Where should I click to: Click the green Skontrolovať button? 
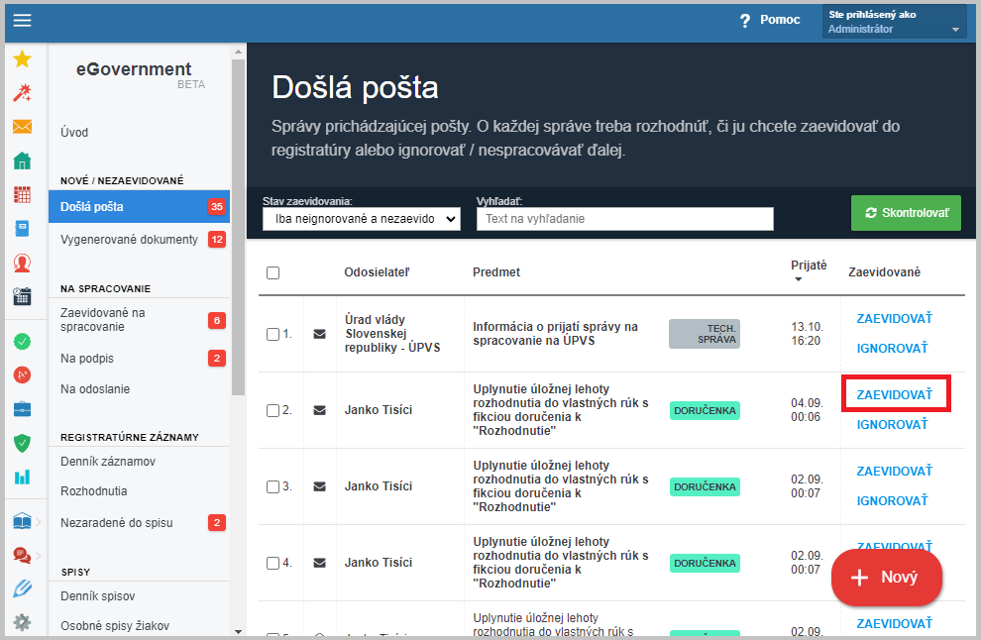[906, 213]
